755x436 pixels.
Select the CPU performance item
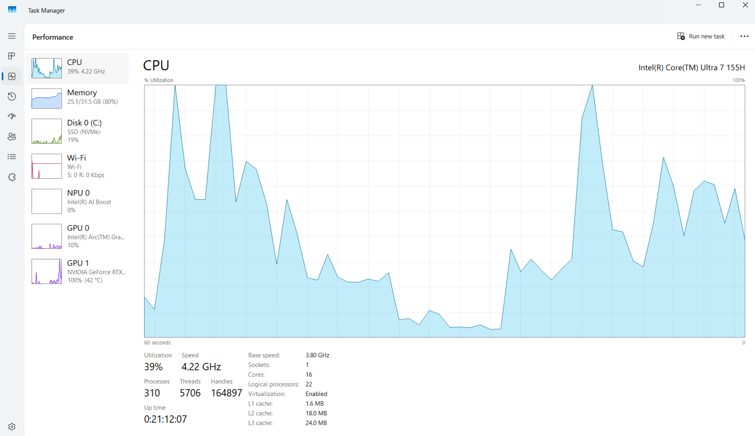78,68
